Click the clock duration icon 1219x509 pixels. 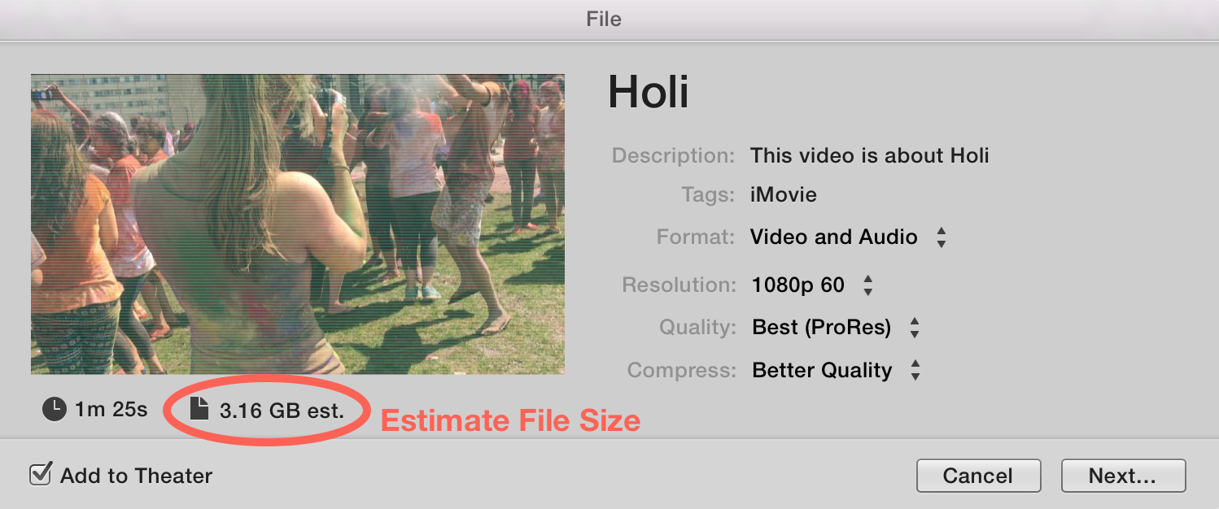tap(55, 410)
